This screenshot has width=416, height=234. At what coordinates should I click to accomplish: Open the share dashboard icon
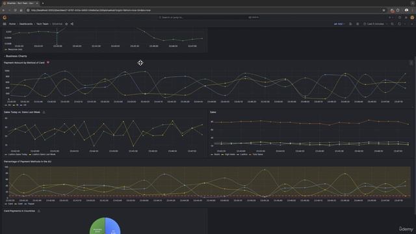point(72,24)
